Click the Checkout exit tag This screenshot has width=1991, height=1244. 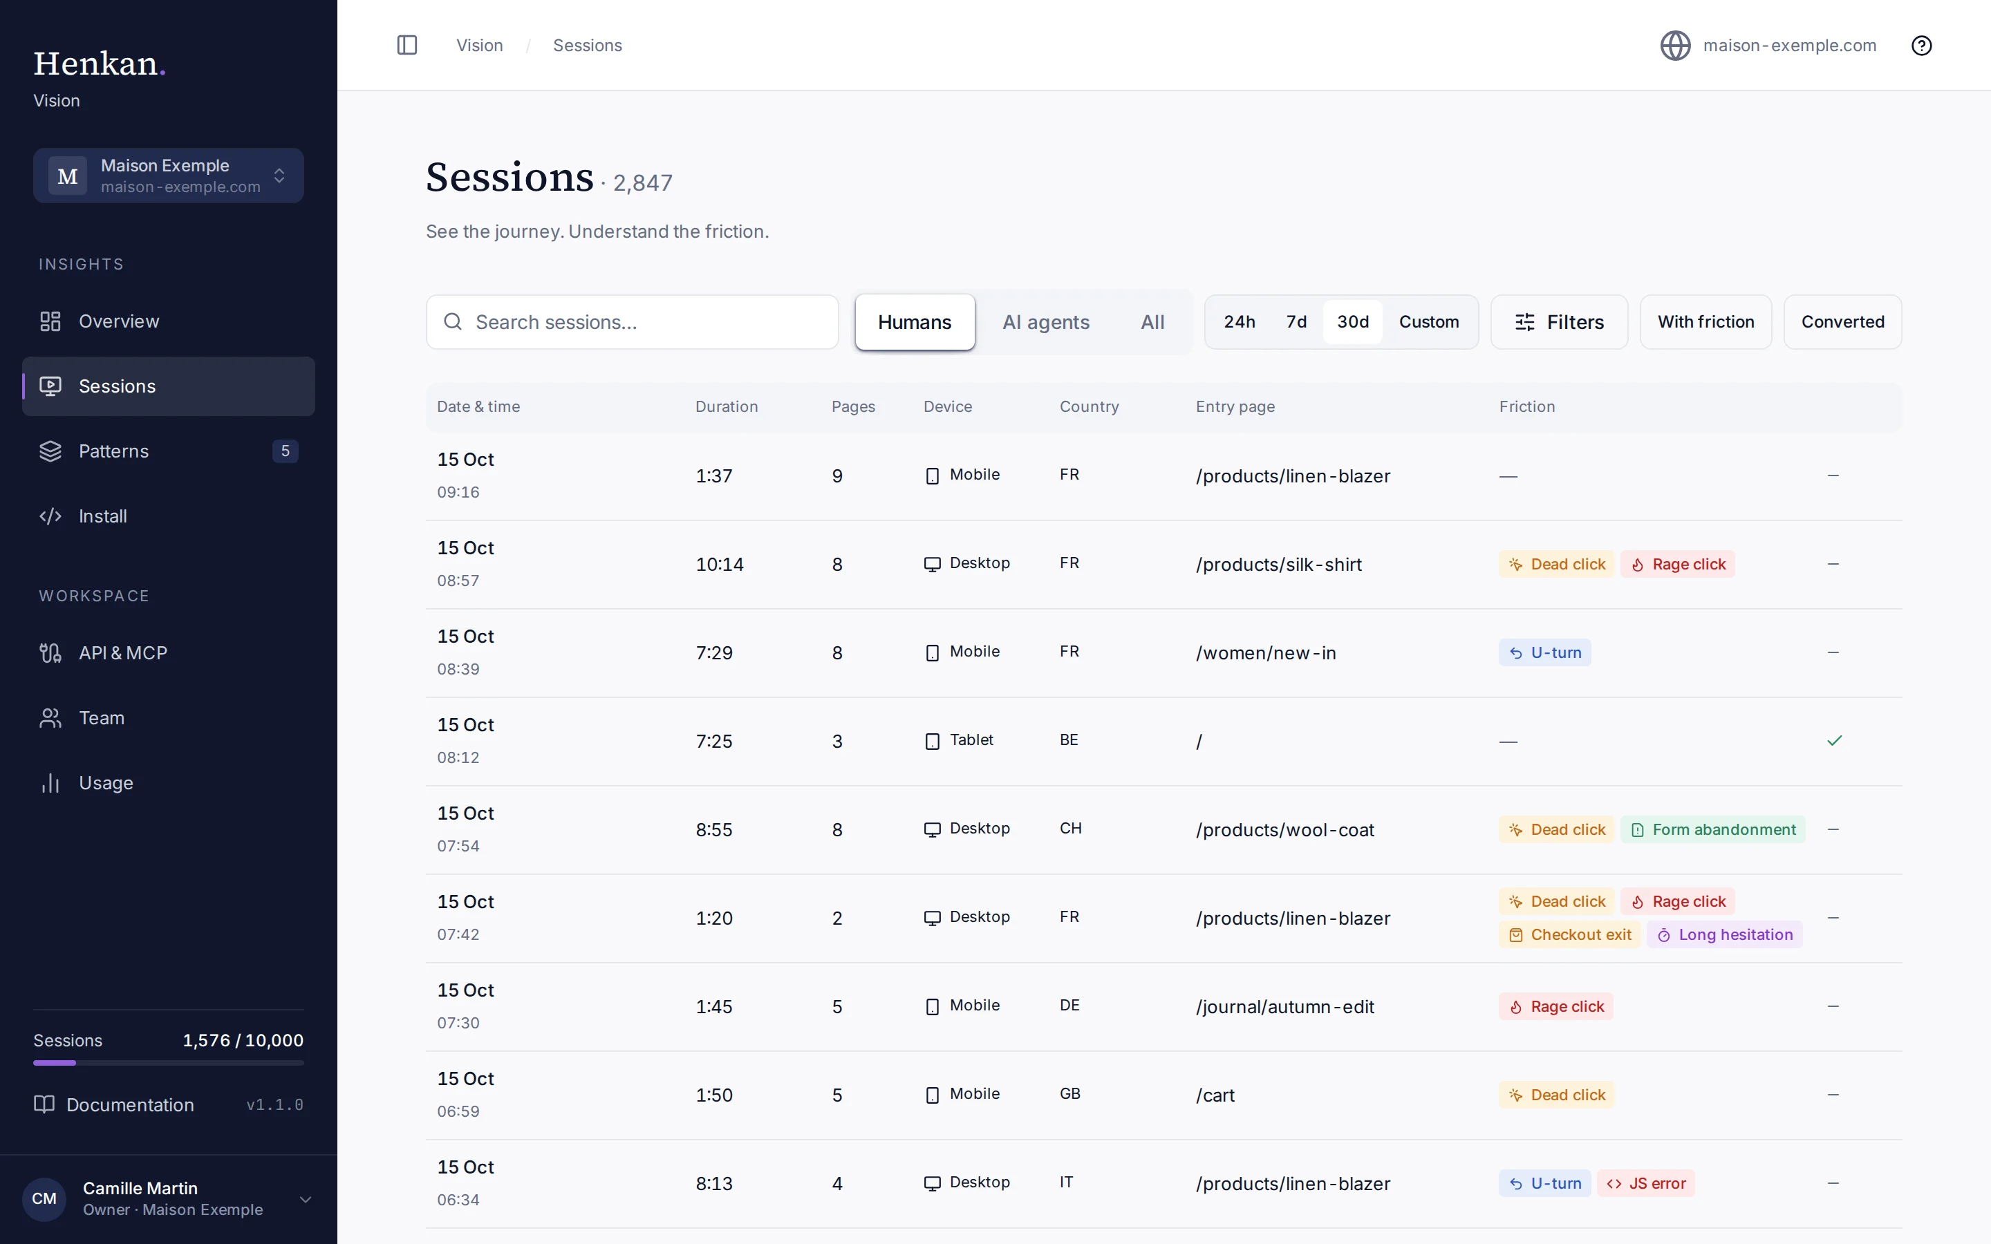1570,934
